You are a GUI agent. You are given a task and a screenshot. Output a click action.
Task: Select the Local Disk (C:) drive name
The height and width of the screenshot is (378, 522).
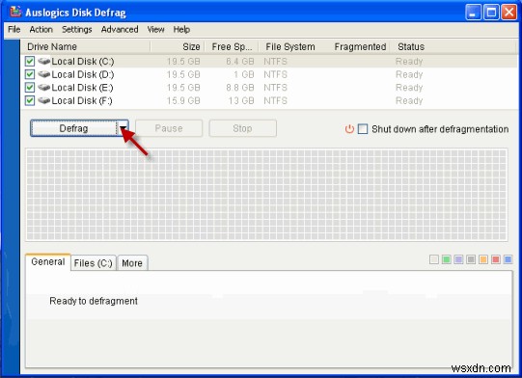coord(83,61)
